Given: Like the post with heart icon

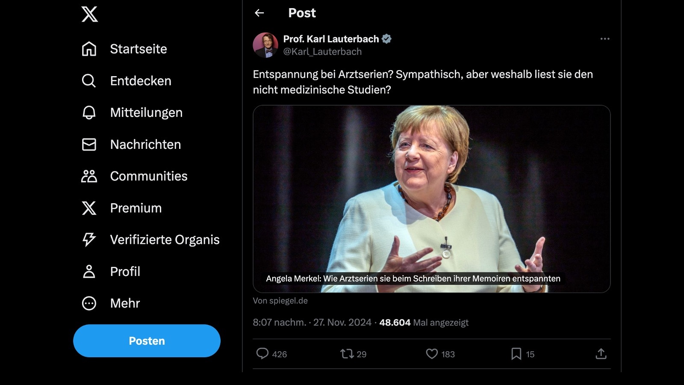Looking at the screenshot, I should [x=432, y=353].
